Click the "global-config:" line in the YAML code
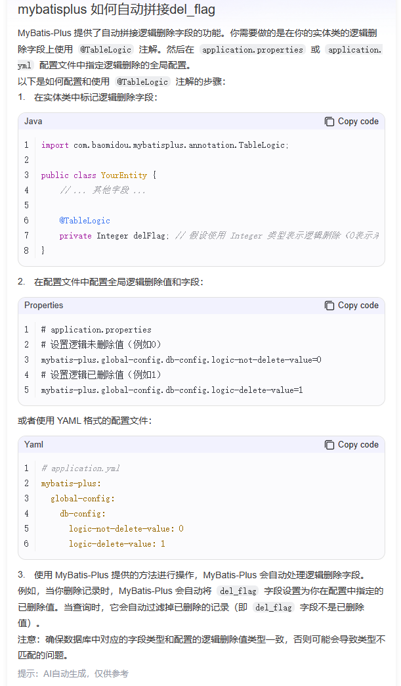Screen dimensions: 401x686 pos(83,499)
